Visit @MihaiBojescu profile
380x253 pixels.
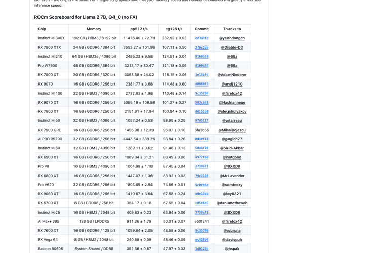tap(232, 130)
